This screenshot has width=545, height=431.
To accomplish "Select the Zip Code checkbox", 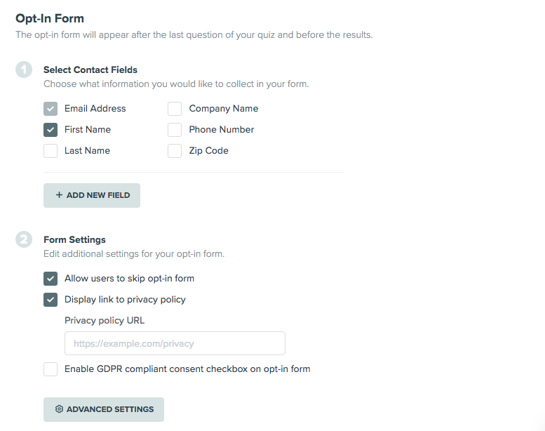I will click(175, 151).
